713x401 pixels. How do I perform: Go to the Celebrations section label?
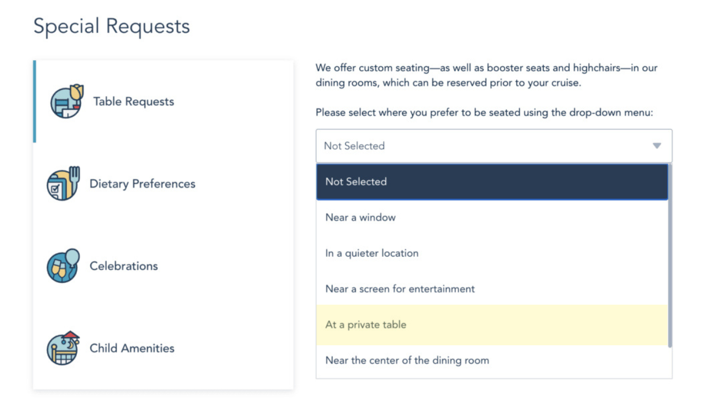(124, 266)
